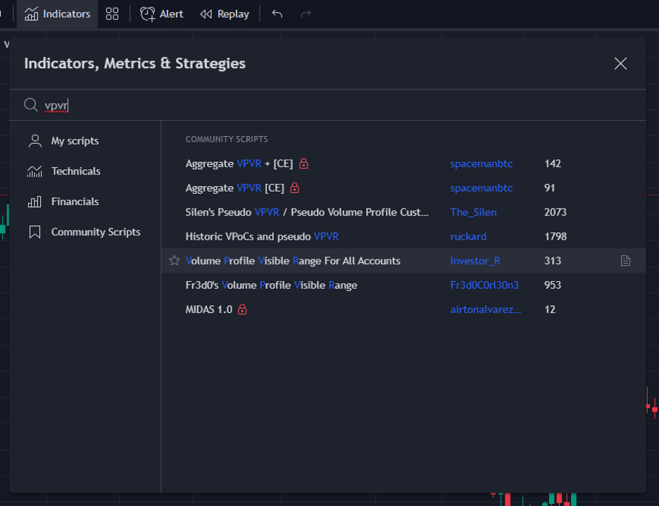The height and width of the screenshot is (506, 659).
Task: Add Historic VPoCs and pseudo VPVR script
Action: coord(262,237)
